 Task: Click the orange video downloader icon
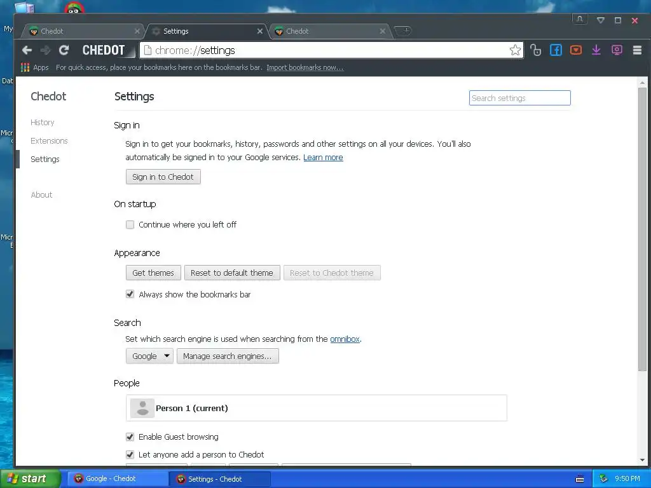[576, 50]
